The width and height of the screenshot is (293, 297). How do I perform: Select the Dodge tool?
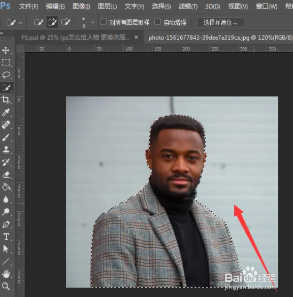[x=6, y=212]
